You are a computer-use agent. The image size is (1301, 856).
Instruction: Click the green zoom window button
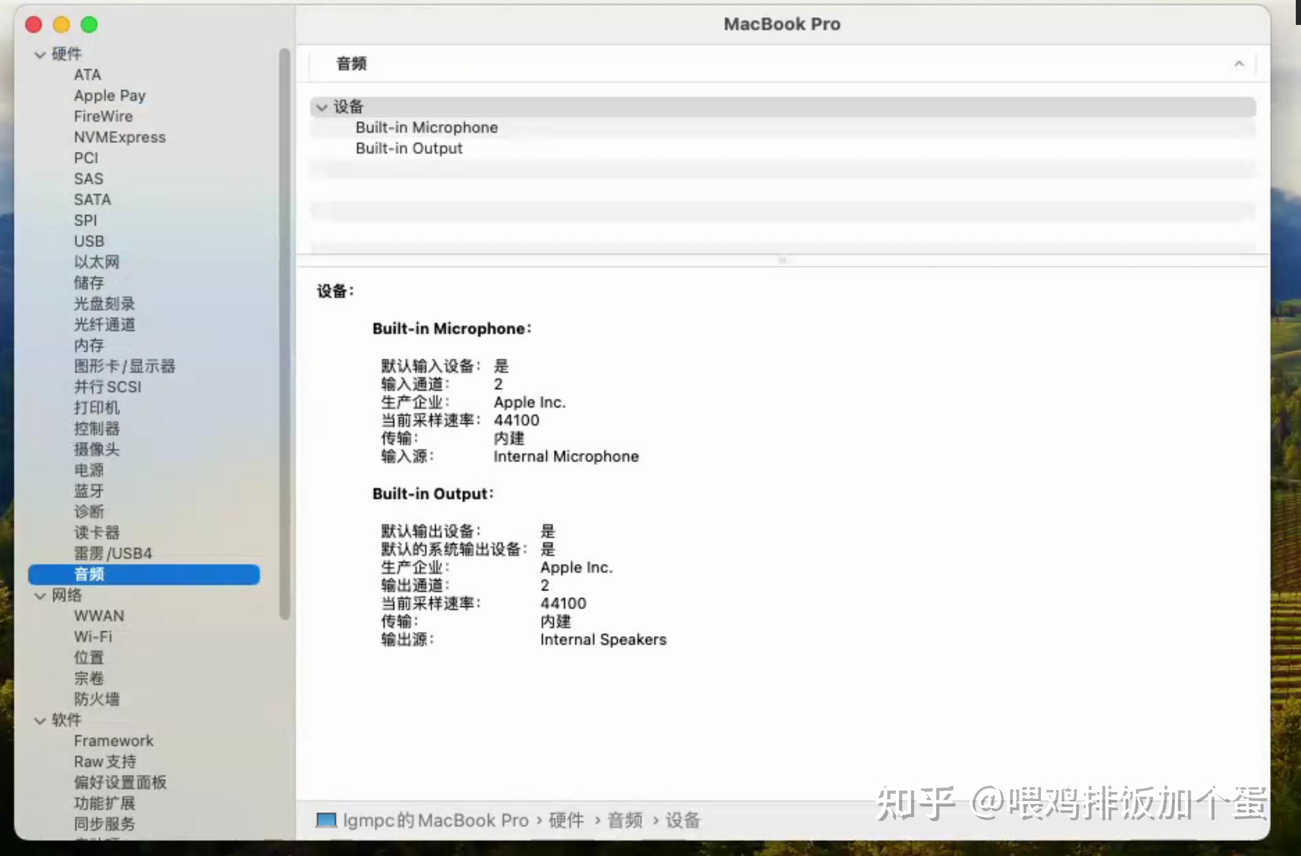pyautogui.click(x=89, y=24)
